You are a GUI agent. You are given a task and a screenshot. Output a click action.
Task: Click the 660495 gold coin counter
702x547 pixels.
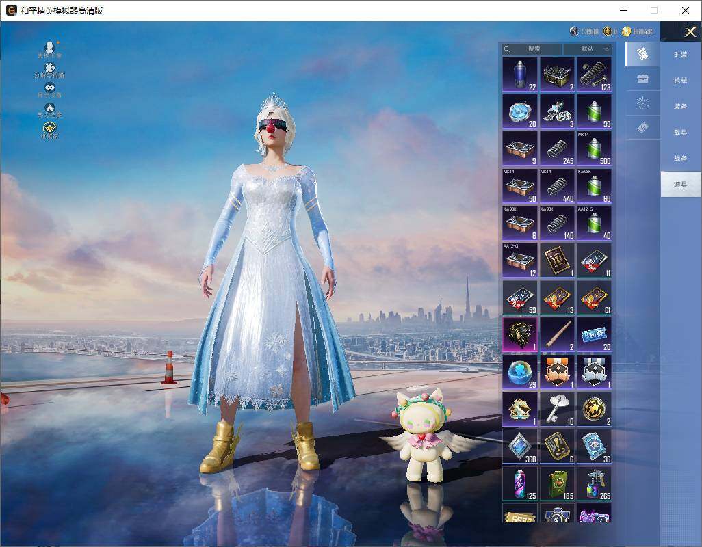click(638, 31)
